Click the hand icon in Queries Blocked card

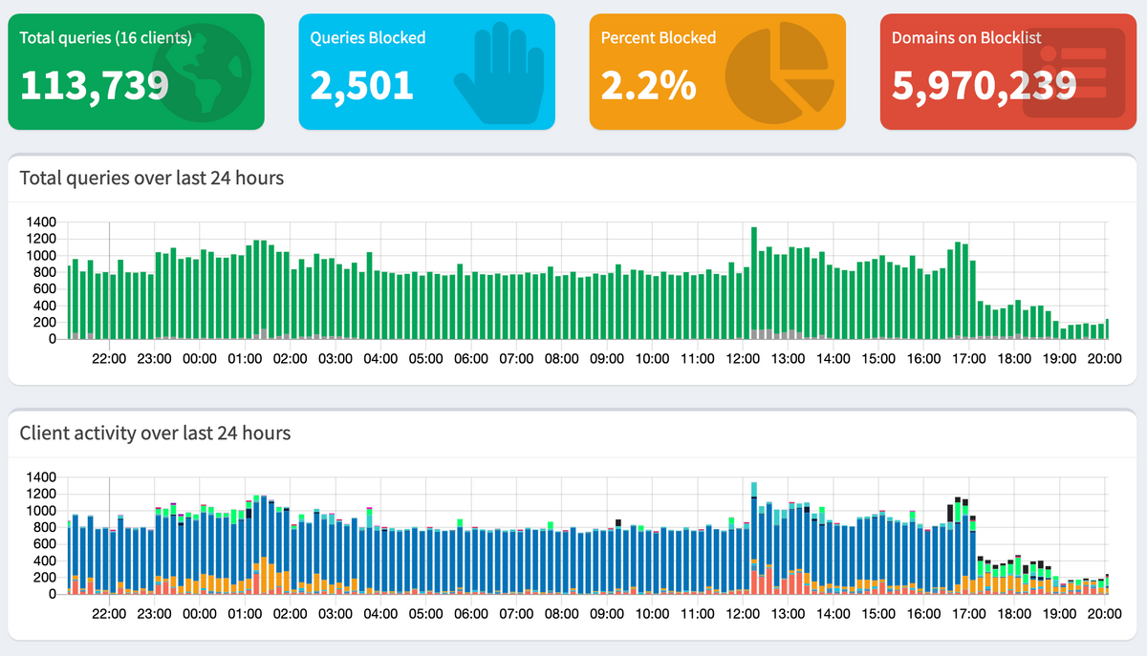tap(497, 75)
